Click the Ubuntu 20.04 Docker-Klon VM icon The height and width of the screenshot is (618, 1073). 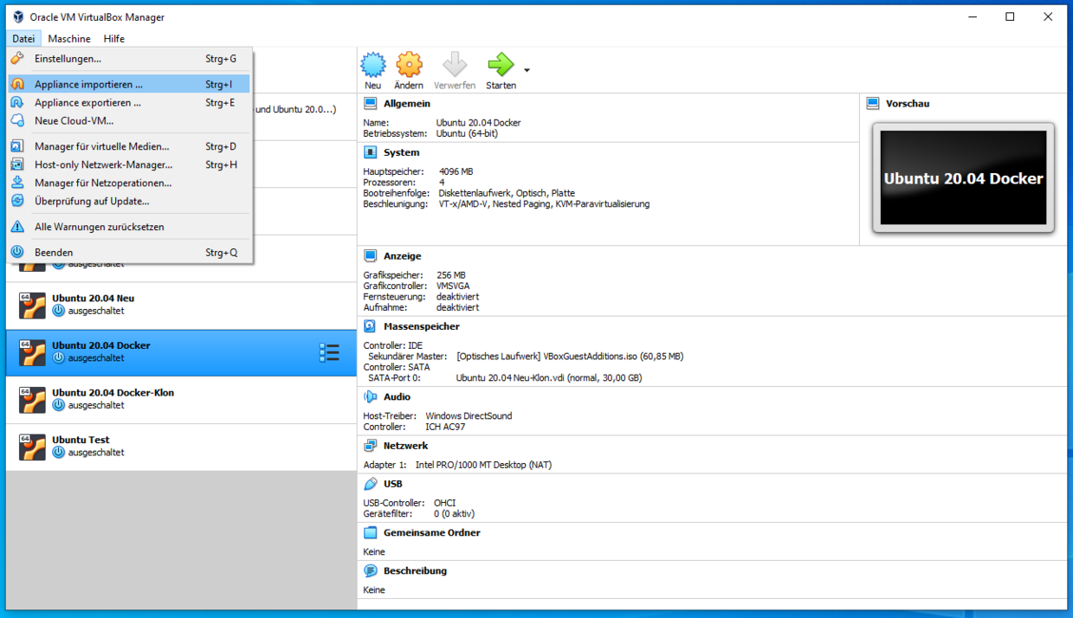pyautogui.click(x=32, y=400)
